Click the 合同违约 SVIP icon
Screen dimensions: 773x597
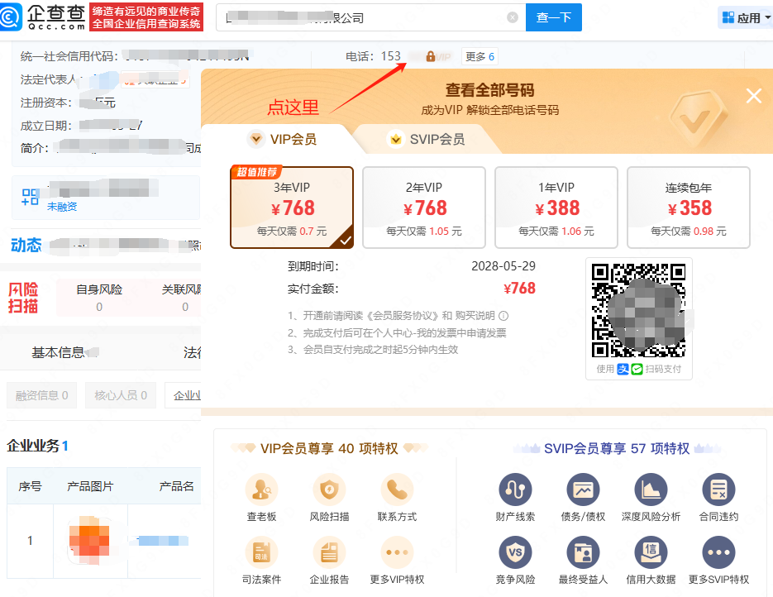point(718,490)
